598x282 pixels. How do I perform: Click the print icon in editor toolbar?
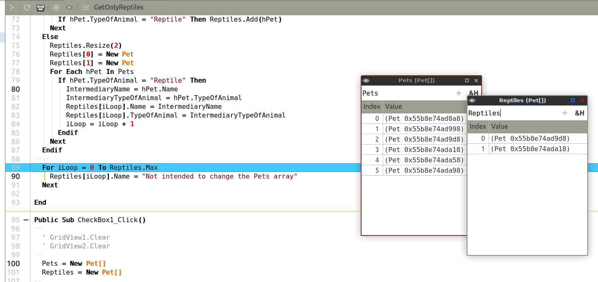point(40,7)
